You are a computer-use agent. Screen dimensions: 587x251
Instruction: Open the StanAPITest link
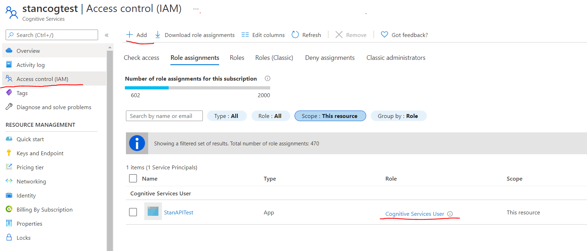(x=178, y=212)
